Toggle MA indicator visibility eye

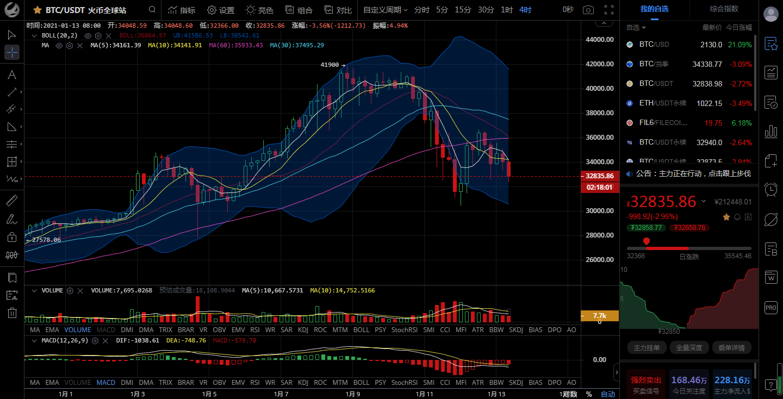click(x=60, y=45)
